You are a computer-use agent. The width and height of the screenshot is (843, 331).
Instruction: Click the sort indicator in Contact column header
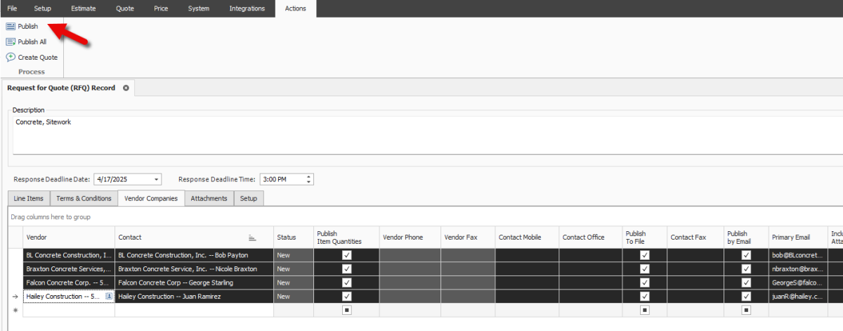tap(252, 238)
